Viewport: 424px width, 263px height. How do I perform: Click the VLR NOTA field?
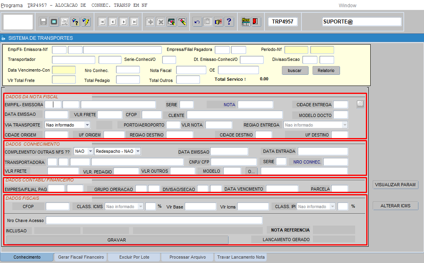(x=219, y=125)
